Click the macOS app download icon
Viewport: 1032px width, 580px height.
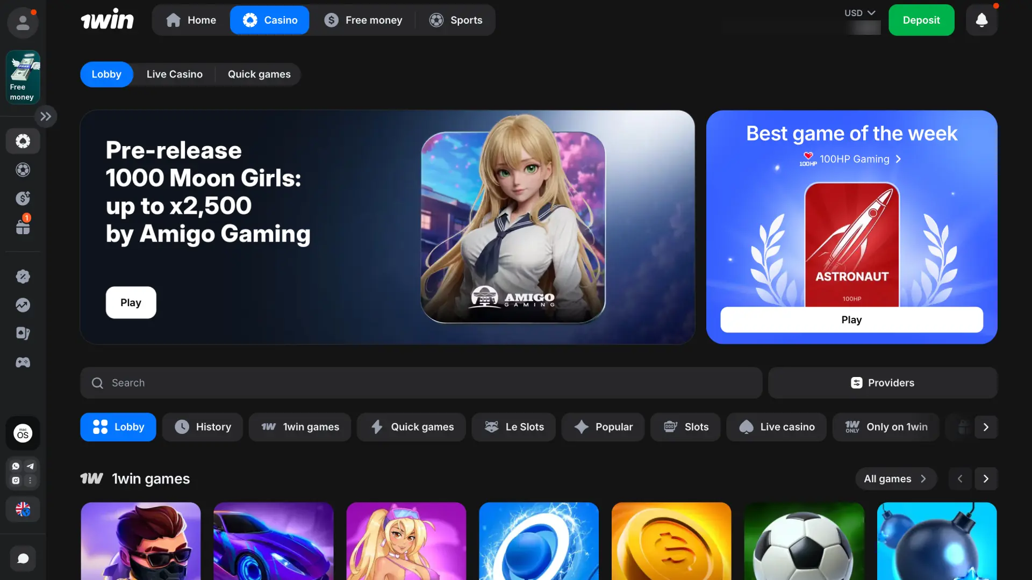point(23,433)
